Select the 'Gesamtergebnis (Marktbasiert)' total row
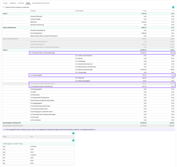Screen dimensions: 177x167 pyautogui.click(x=88, y=123)
